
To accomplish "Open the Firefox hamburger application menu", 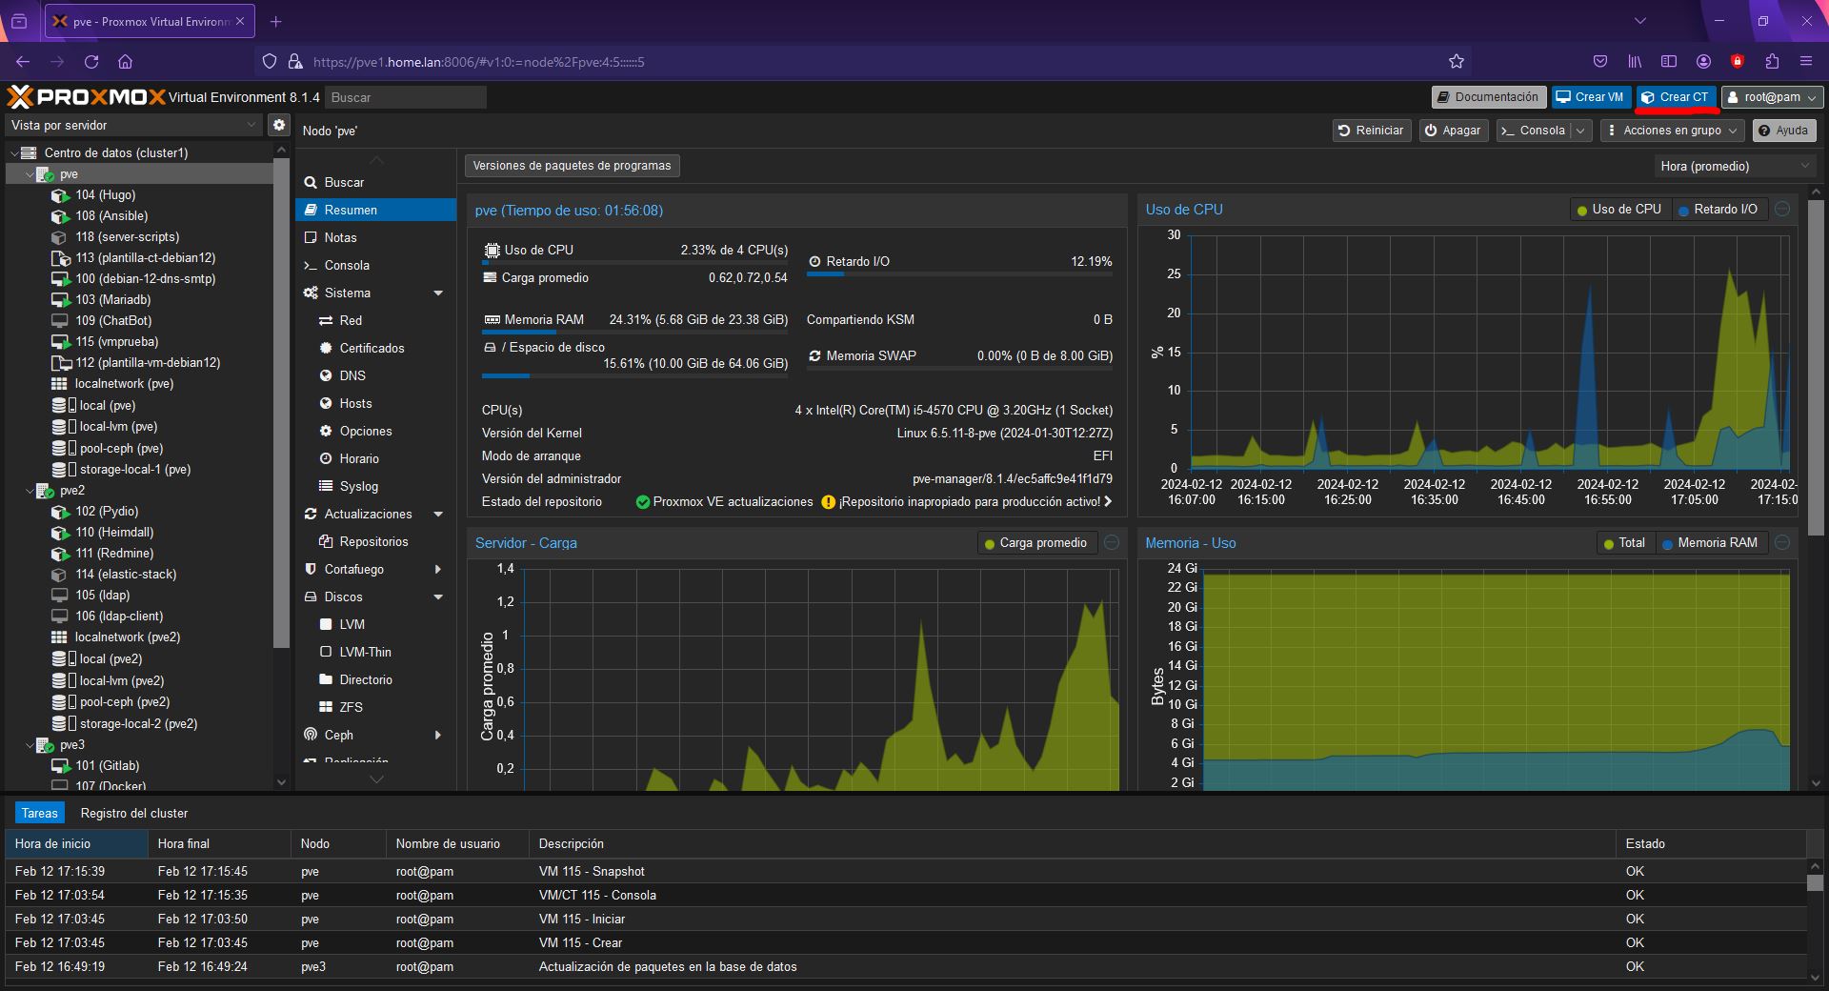I will tap(1806, 62).
